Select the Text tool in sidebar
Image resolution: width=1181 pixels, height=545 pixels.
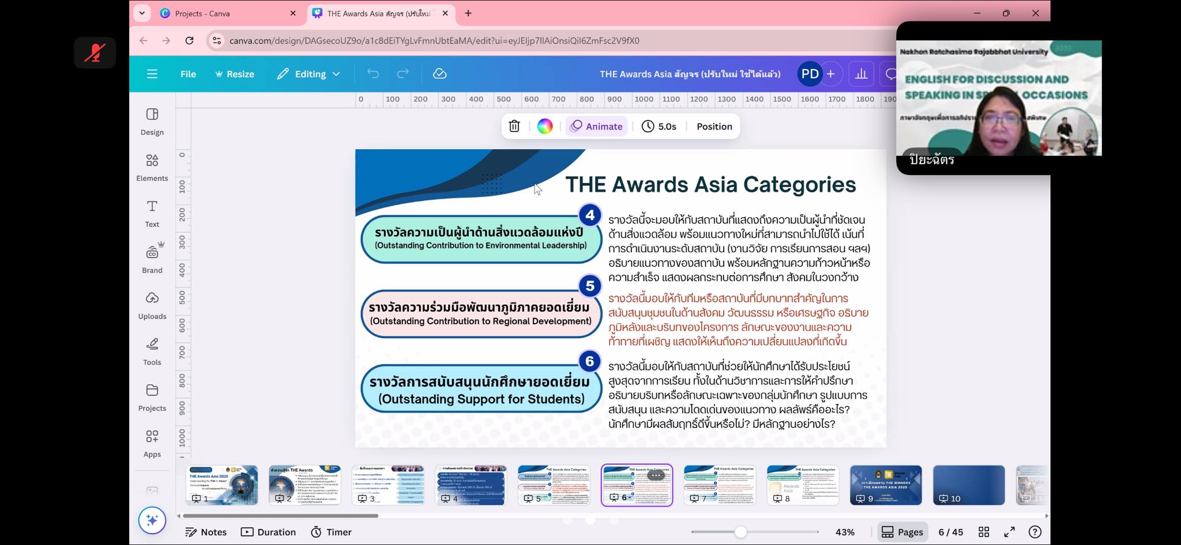coord(152,213)
